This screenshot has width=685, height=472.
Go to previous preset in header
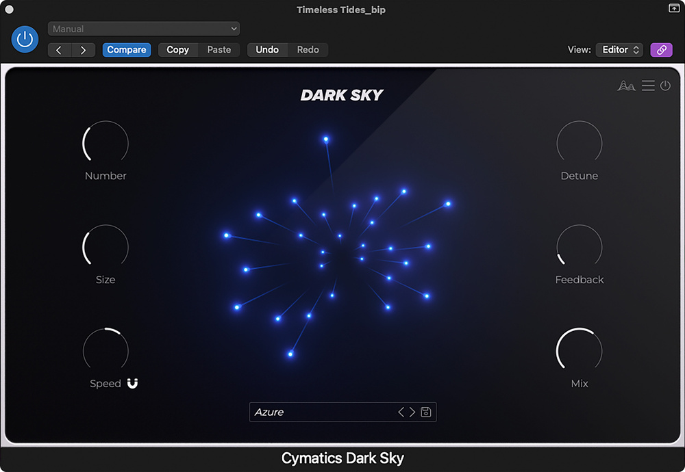59,50
